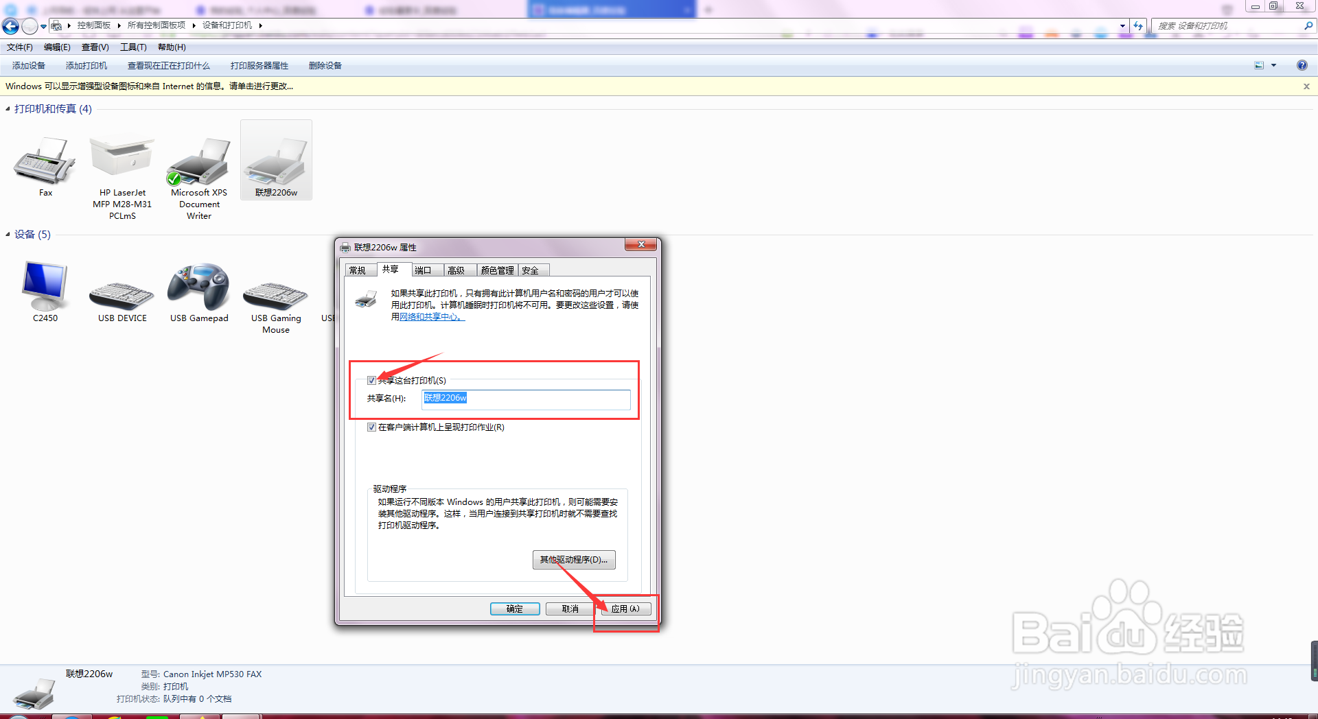Toggle 在客户端计算机上呈现打印作业 checkbox

point(371,427)
